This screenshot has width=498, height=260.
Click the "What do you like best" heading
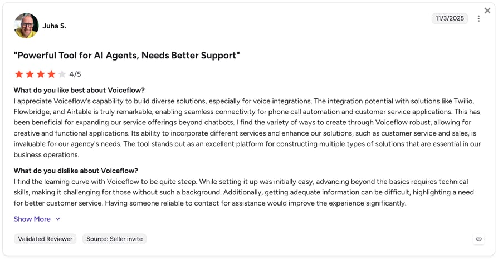click(x=79, y=90)
